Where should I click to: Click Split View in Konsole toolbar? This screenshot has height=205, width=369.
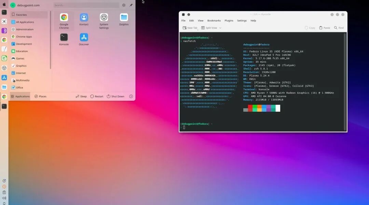point(209,28)
